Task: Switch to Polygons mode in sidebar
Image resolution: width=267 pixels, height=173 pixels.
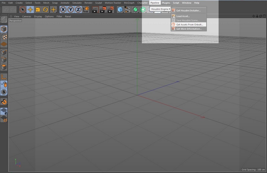Action: pyautogui.click(x=4, y=67)
